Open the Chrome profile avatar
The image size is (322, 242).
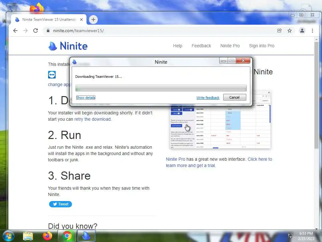pyautogui.click(x=302, y=31)
